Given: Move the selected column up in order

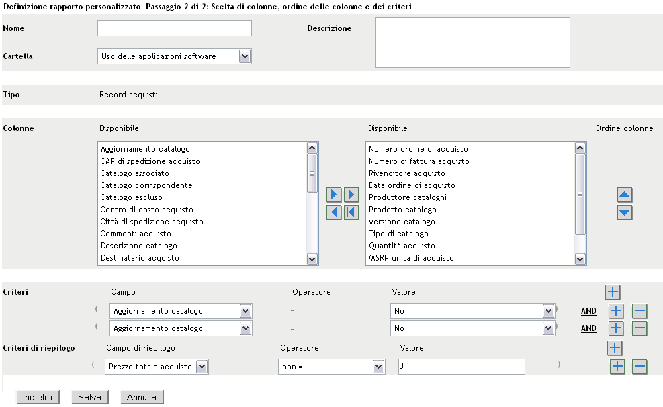Looking at the screenshot, I should [625, 195].
